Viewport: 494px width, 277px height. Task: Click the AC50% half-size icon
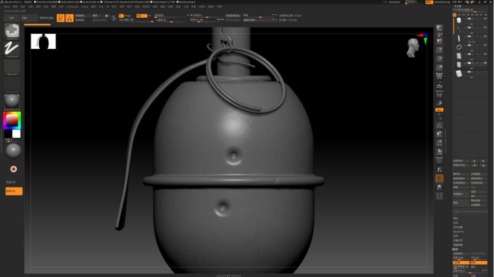(x=439, y=67)
